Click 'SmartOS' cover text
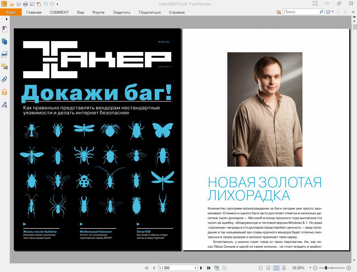 click(x=144, y=232)
